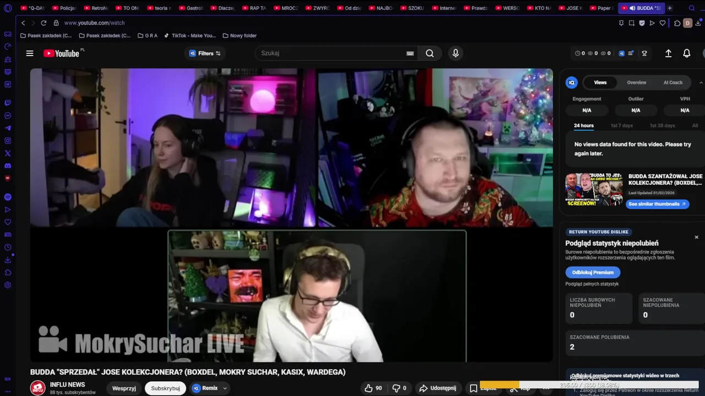The image size is (705, 396).
Task: Select the vidIQ Views tab
Action: click(x=600, y=82)
